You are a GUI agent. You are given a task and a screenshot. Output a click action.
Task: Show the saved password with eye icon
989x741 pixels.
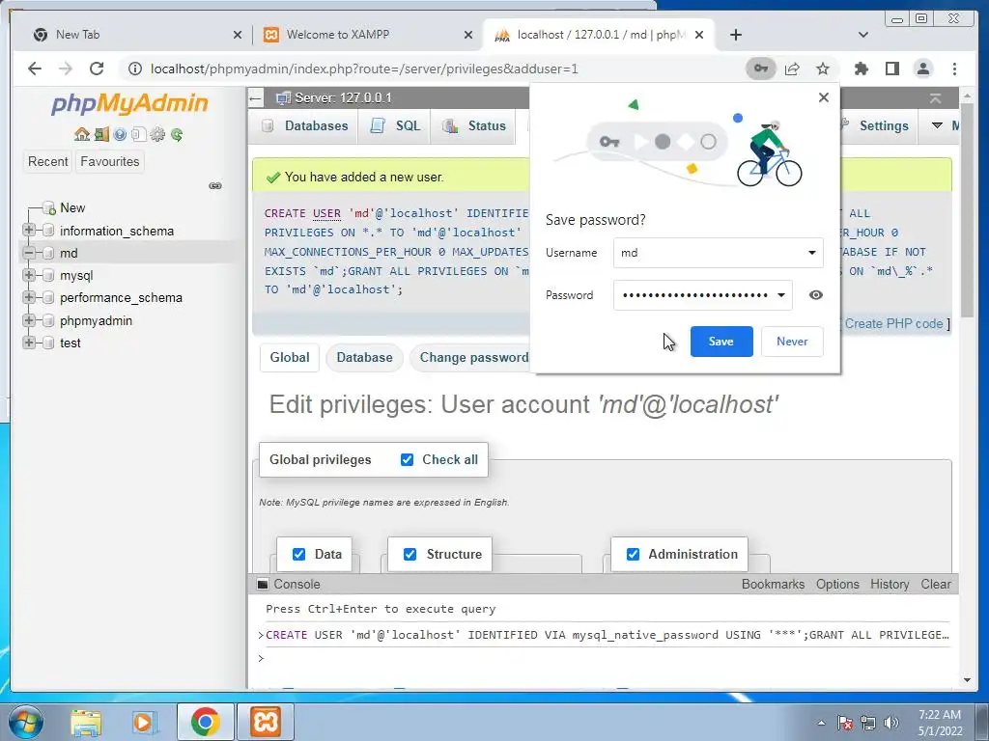815,295
